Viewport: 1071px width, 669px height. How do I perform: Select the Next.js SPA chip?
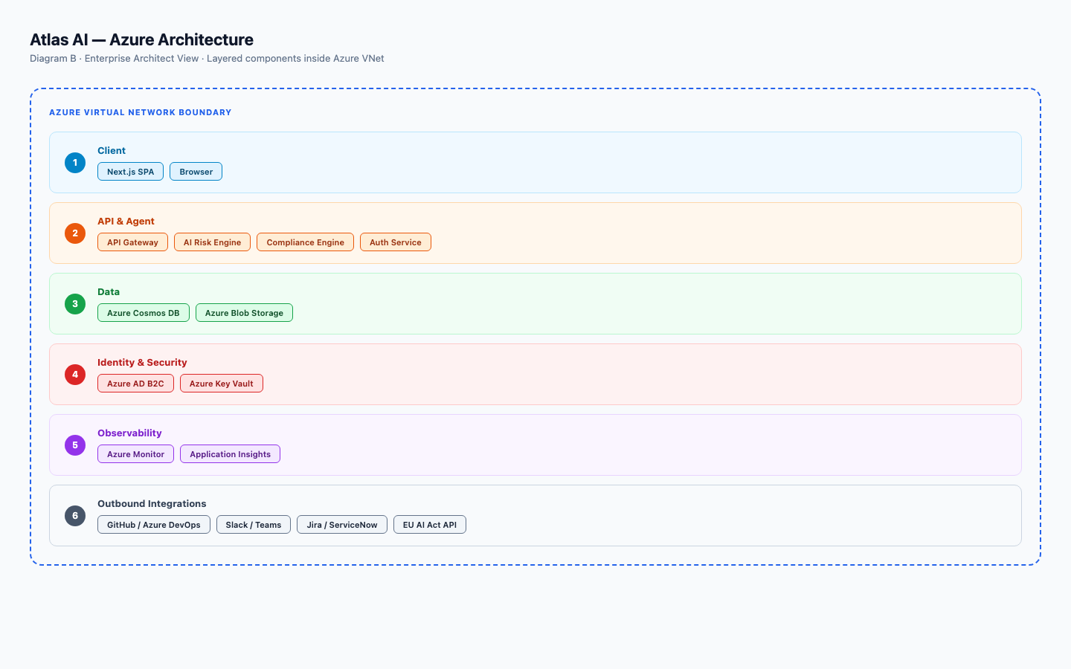[130, 172]
